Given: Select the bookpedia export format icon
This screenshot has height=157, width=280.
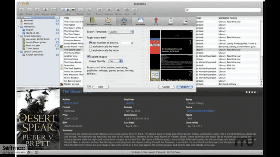Looking at the screenshot, I should click(92, 20).
